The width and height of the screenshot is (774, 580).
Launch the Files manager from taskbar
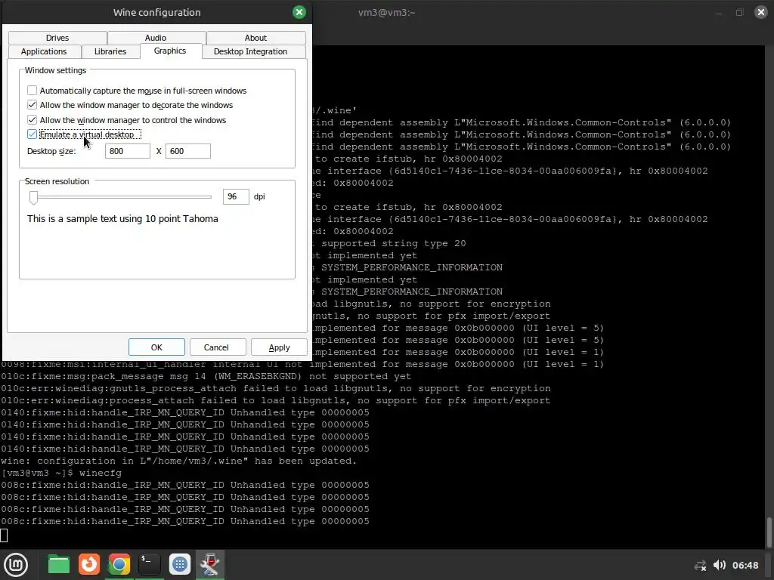[59, 565]
